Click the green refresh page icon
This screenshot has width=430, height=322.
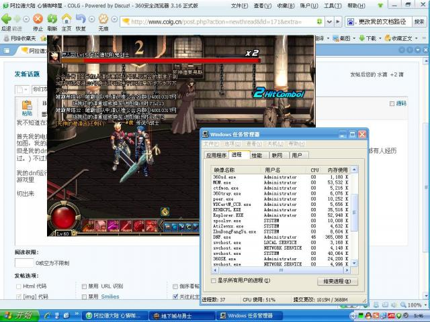pos(52,20)
